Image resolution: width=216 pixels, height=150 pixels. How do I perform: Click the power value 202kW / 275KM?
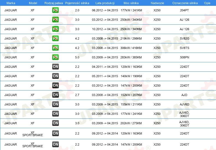[131, 123]
